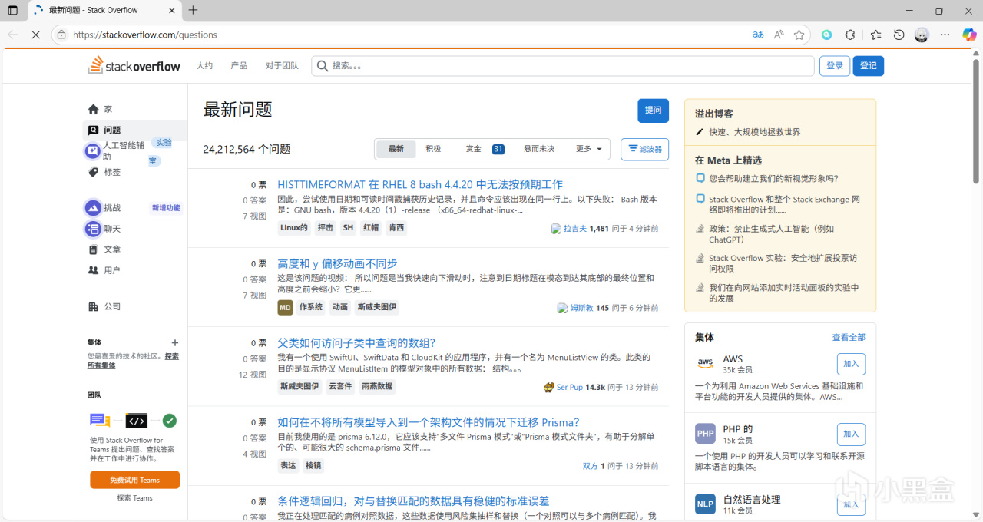The image size is (983, 522).
Task: Click the MD tag badge icon
Action: point(285,307)
